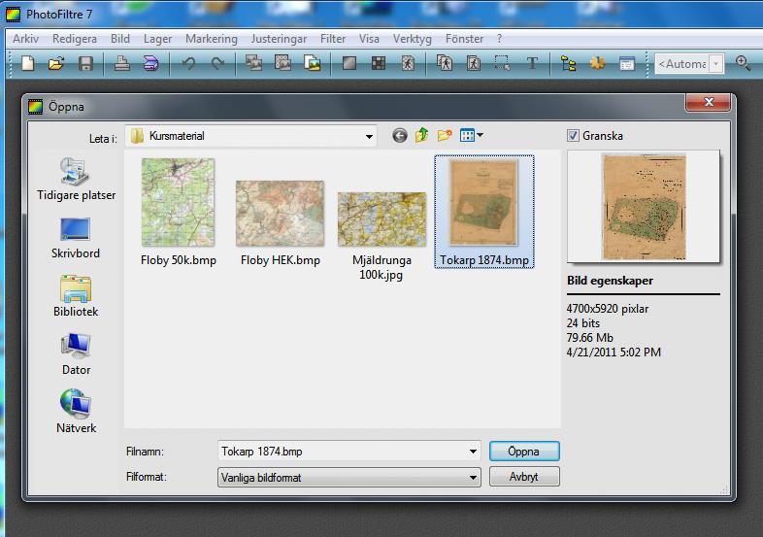Click the 4/21/2011 5:02 PM text
The image size is (763, 537).
pos(614,352)
